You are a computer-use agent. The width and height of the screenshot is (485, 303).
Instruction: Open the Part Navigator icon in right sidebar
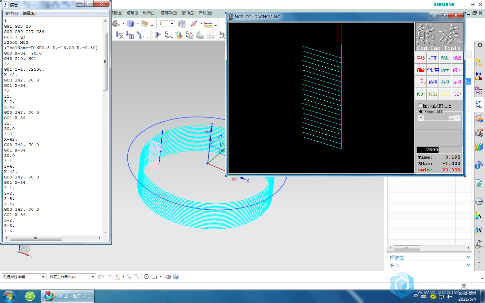point(479,90)
